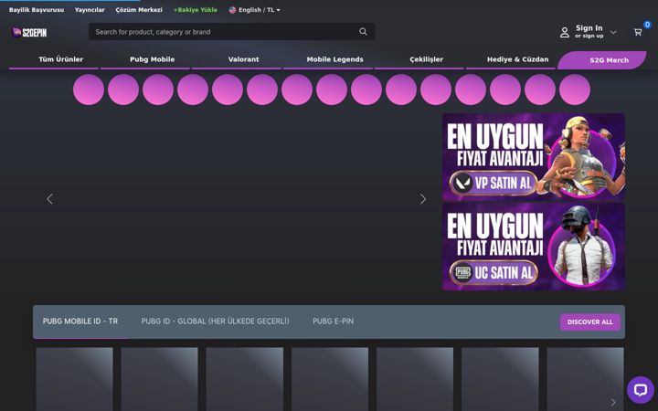Go to previous banner slide arrow
The width and height of the screenshot is (658, 411).
pos(50,199)
